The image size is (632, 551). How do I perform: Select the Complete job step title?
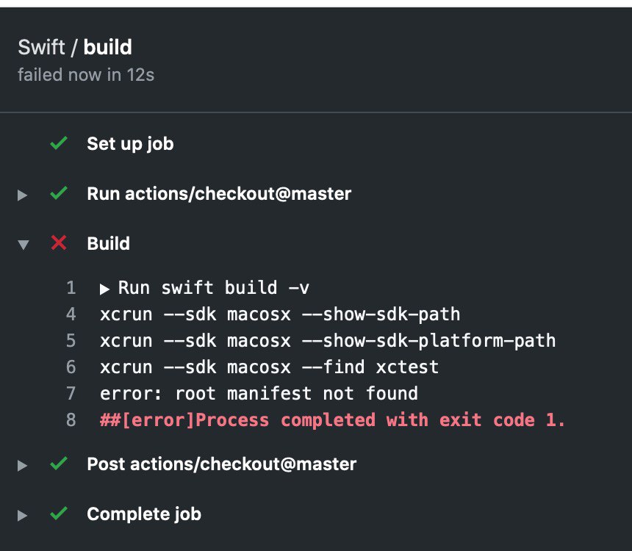point(144,514)
